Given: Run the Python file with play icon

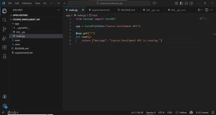Looking at the screenshot, I should (199, 10).
